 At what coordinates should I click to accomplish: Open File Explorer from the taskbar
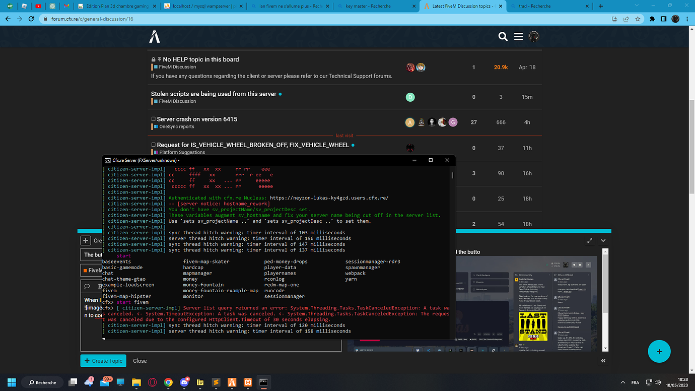[136, 382]
